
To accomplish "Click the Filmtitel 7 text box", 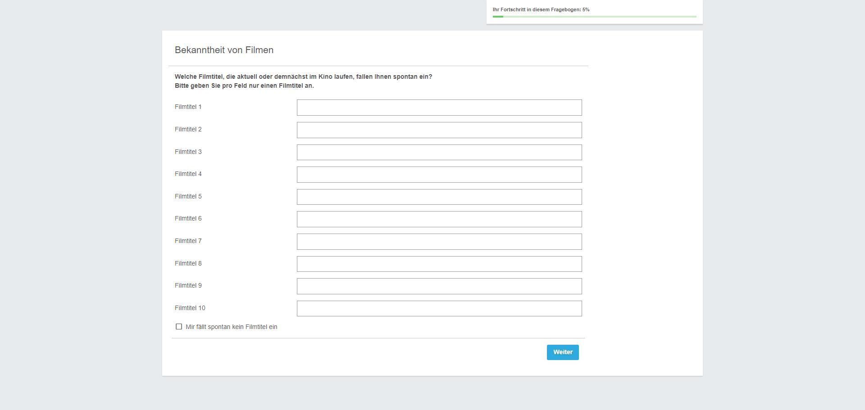I will tap(439, 242).
